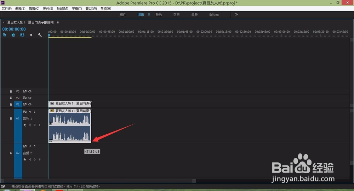Viewport: 354px width, 191px height.
Task: Open the 序列(S) menu
Action: (48, 9)
